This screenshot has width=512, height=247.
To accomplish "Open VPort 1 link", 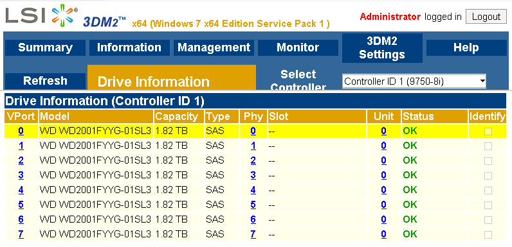I will coord(21,146).
